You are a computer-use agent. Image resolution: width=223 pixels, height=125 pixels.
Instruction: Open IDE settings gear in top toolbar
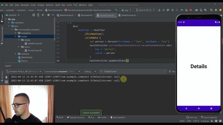point(216,10)
